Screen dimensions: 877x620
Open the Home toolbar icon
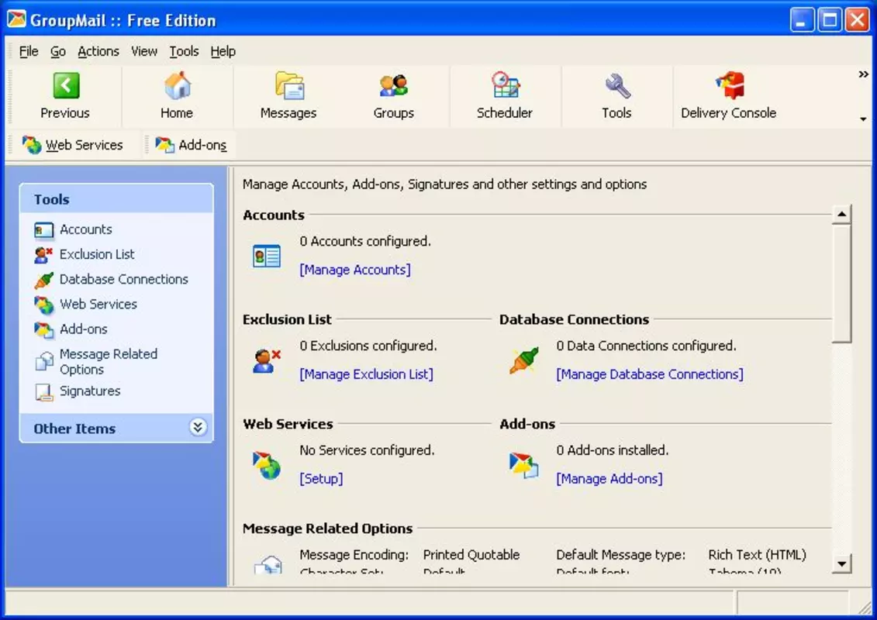(x=177, y=95)
